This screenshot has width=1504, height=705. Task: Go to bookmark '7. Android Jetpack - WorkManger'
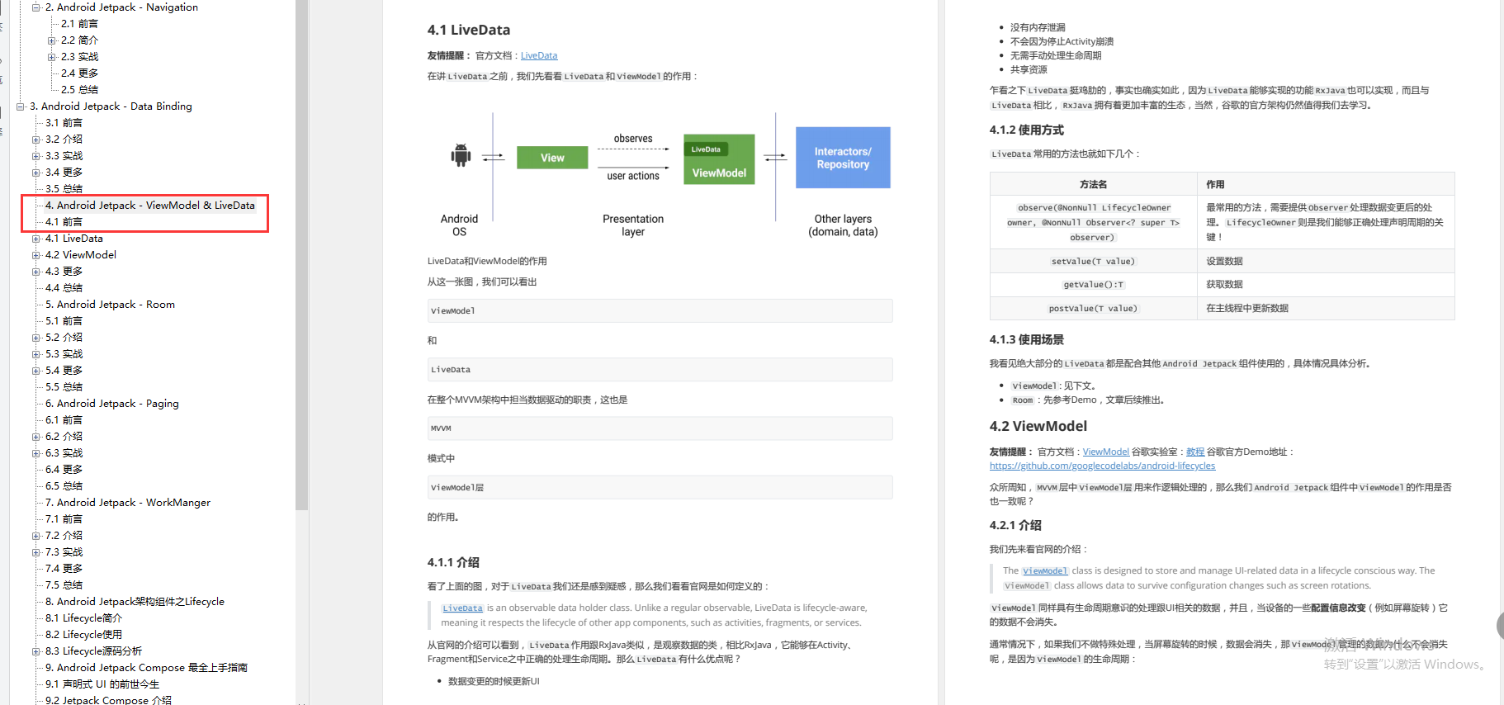point(128,503)
